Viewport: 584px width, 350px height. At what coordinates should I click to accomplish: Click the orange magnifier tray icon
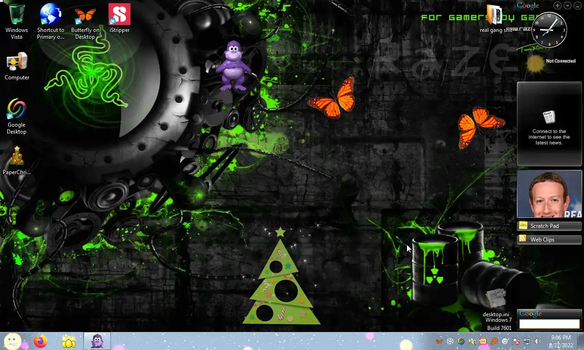(x=494, y=341)
